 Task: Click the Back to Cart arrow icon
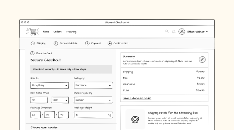32,53
